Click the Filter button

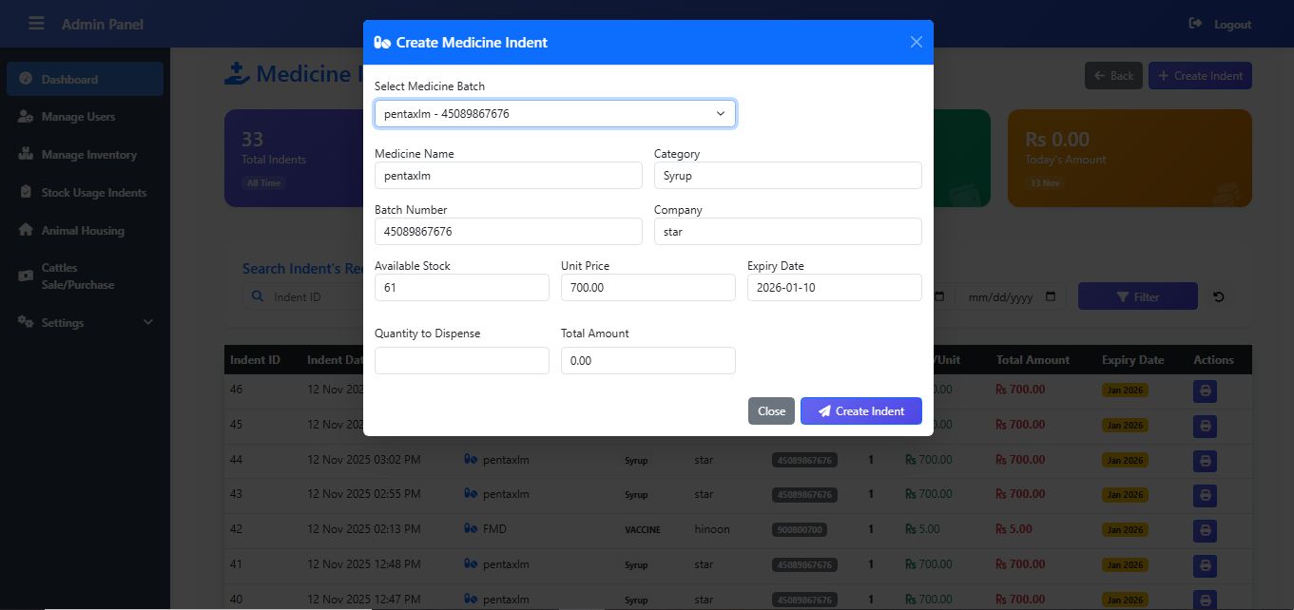(1137, 296)
